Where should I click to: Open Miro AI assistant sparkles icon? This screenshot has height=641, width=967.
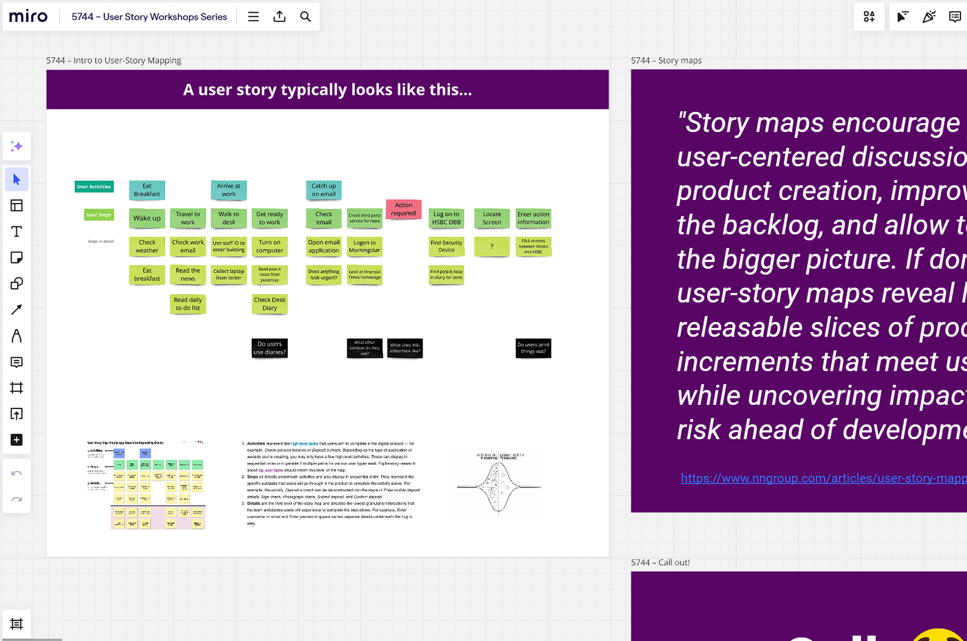click(16, 146)
